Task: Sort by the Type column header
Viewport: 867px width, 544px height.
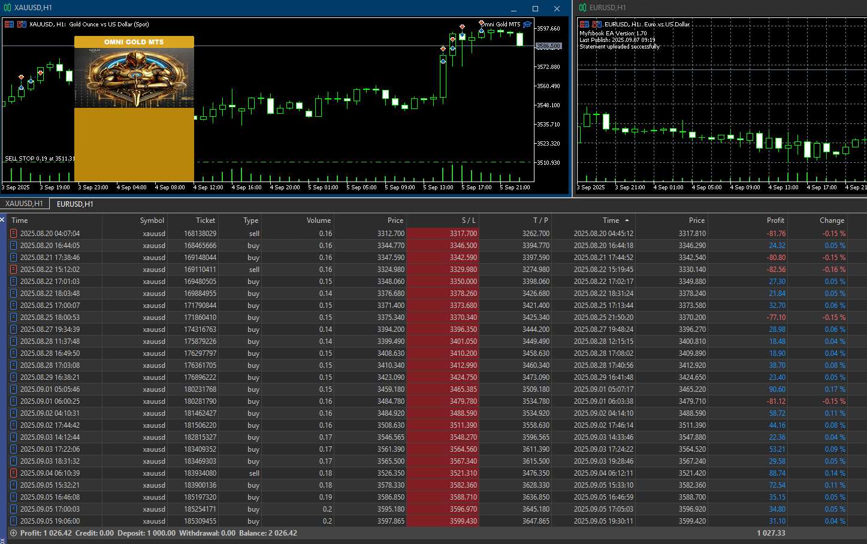Action: pos(240,220)
